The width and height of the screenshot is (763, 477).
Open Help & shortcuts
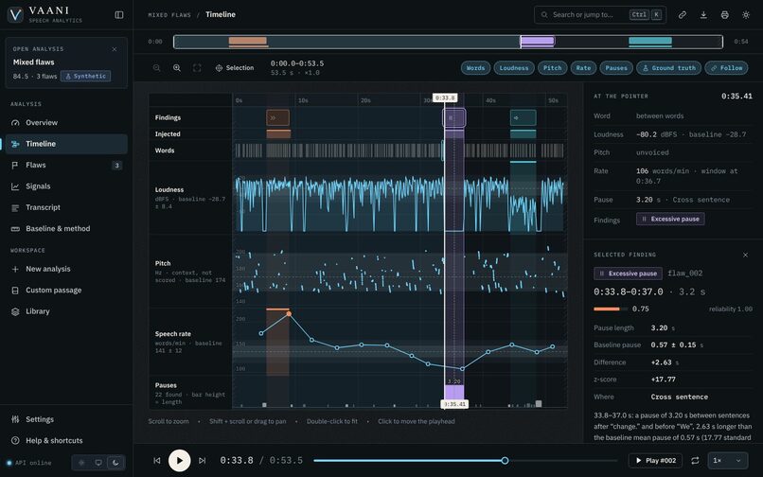point(66,440)
